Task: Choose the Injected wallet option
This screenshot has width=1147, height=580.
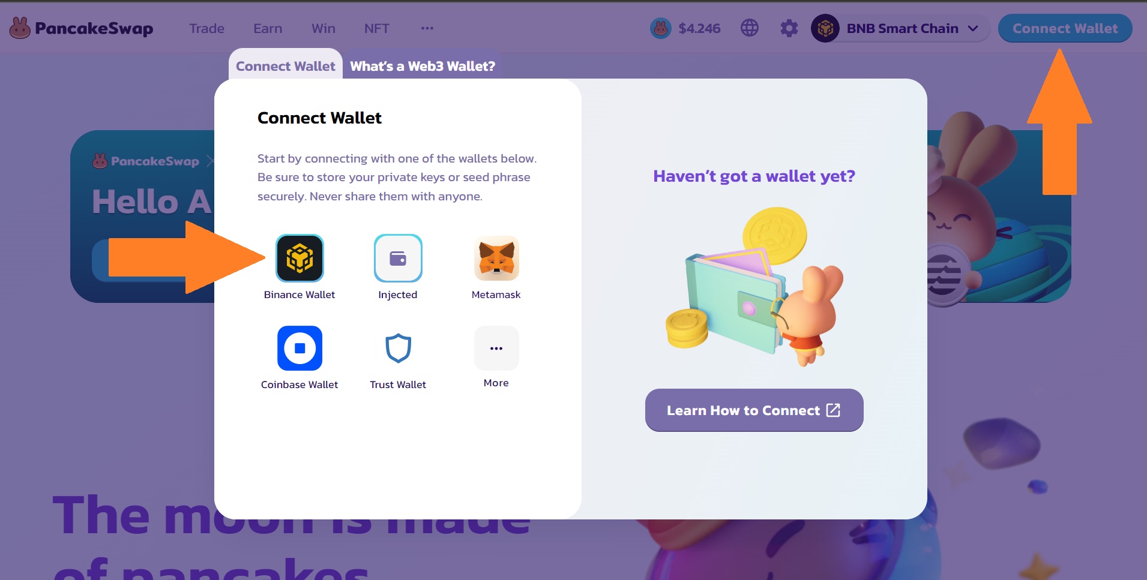Action: point(398,258)
